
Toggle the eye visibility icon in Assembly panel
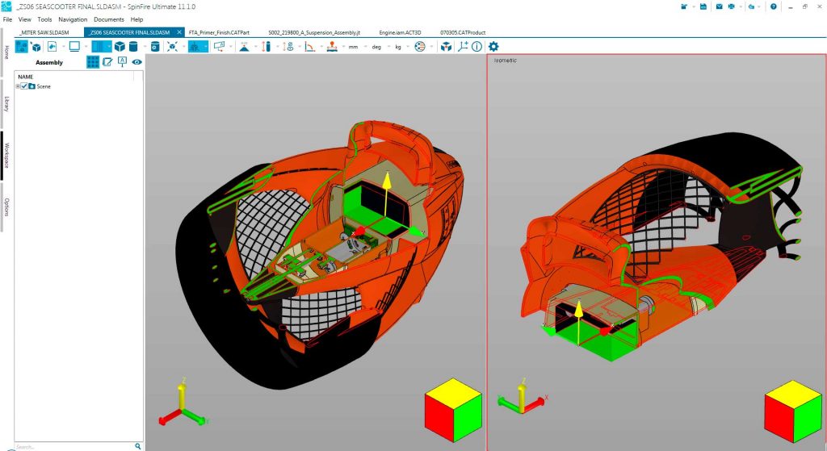pos(137,62)
